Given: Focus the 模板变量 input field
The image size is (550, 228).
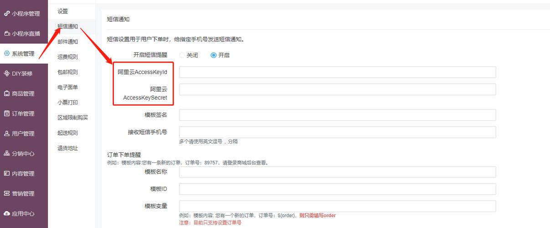Looking at the screenshot, I should [337, 206].
